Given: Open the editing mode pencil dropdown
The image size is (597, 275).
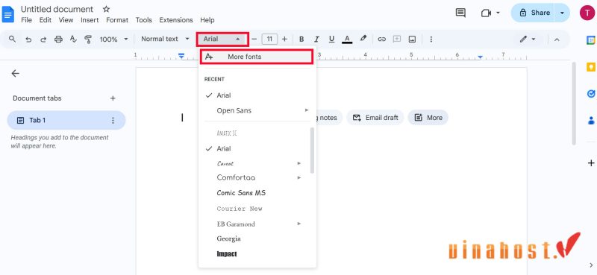Looking at the screenshot, I should coord(528,39).
